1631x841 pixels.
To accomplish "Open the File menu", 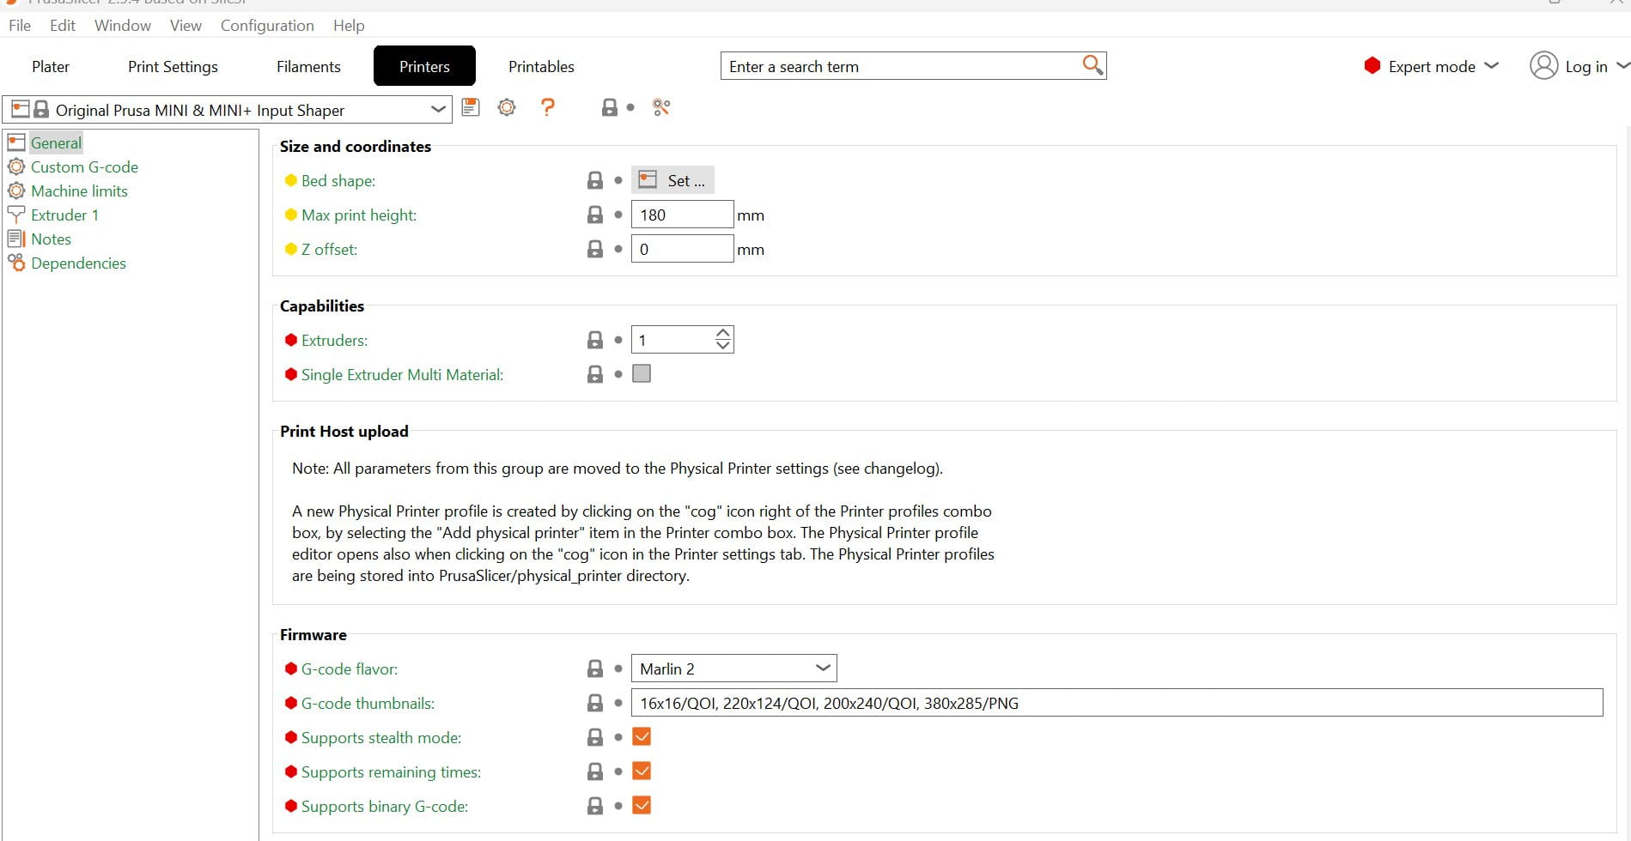I will pos(20,25).
